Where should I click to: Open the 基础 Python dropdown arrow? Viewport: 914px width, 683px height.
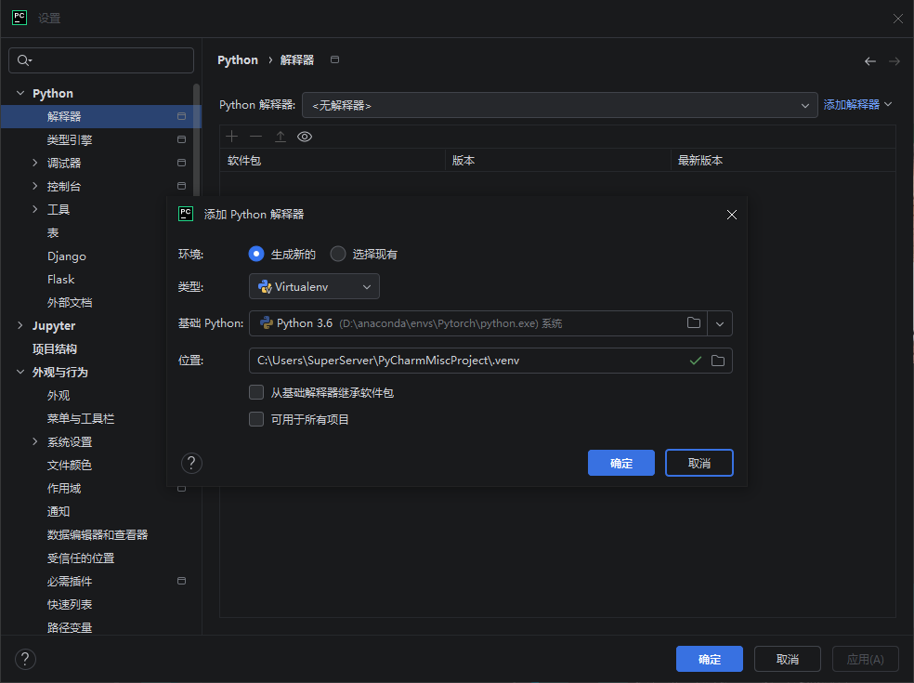(x=720, y=323)
